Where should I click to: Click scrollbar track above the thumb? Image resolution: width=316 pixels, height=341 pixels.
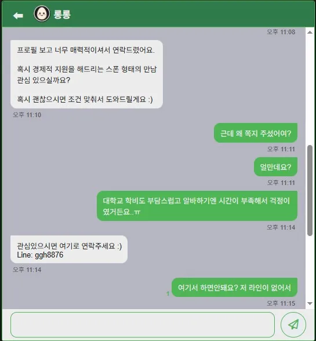(310, 89)
